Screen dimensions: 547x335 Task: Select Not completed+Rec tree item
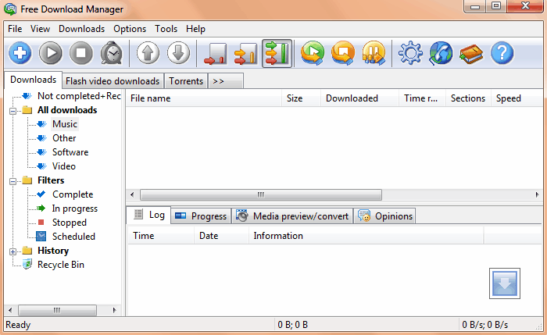click(x=79, y=96)
